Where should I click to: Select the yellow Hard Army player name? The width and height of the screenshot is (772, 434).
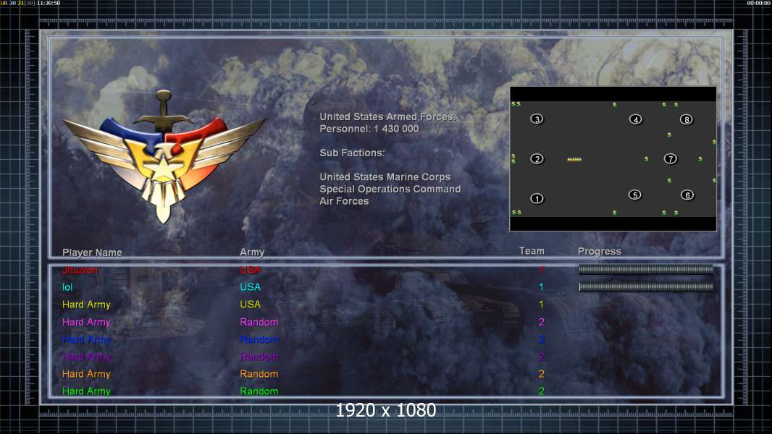(x=86, y=305)
